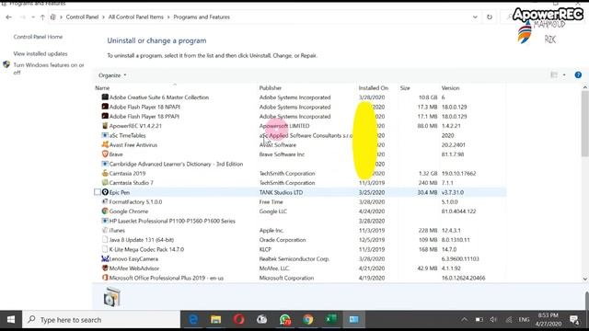This screenshot has width=589, height=331.
Task: Sort the list by Name column
Action: [102, 88]
